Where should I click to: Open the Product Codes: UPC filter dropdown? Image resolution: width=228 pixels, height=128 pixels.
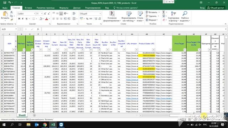[x=154, y=50]
